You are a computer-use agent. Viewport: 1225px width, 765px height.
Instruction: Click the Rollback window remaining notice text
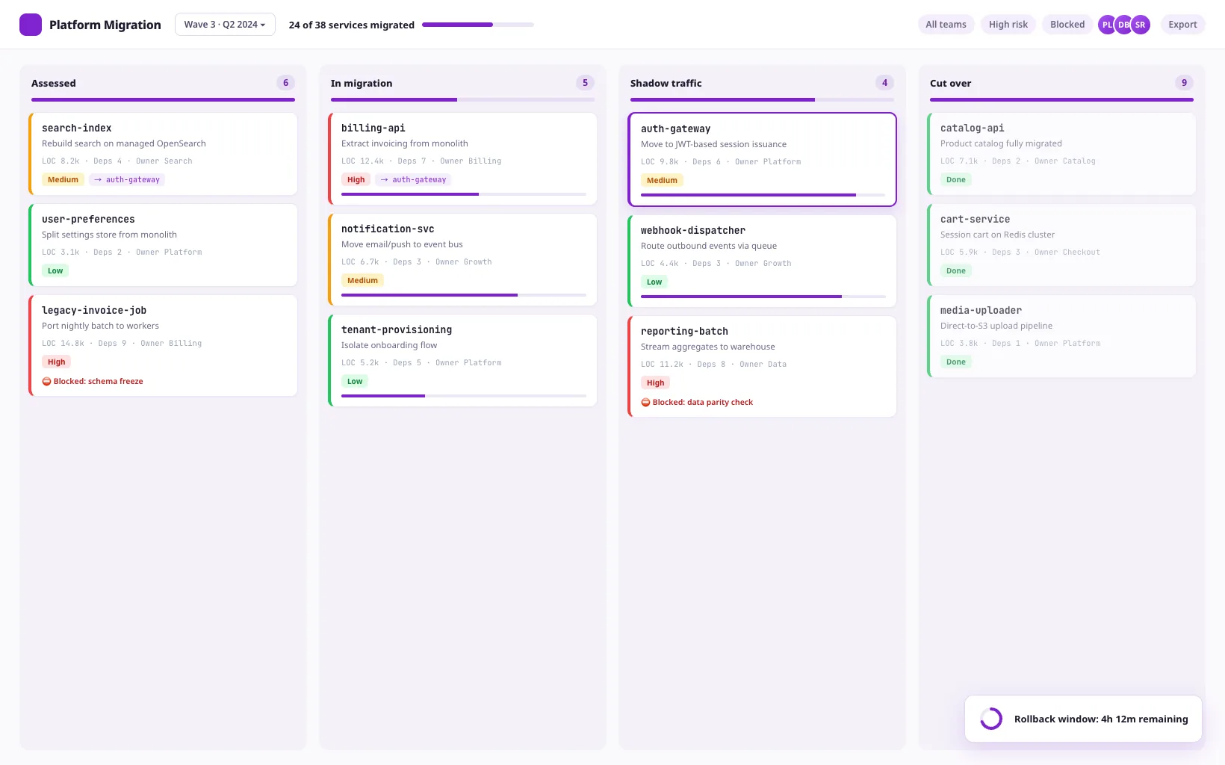pos(1101,719)
